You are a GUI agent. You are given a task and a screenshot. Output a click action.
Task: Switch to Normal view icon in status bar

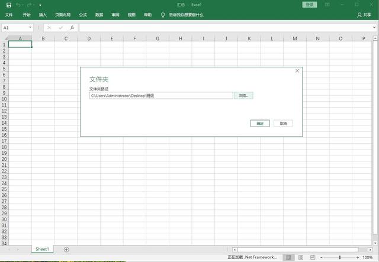[287, 257]
